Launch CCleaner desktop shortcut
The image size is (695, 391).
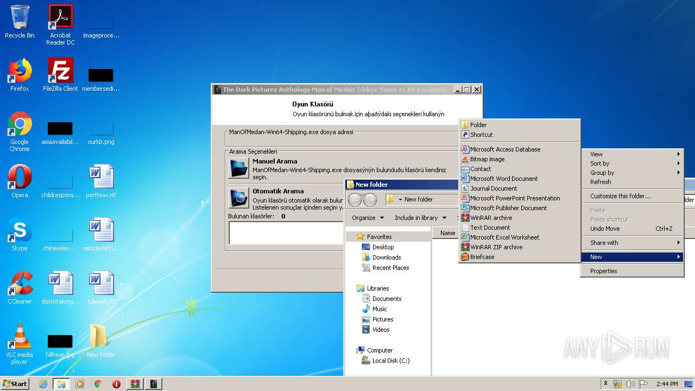[20, 287]
